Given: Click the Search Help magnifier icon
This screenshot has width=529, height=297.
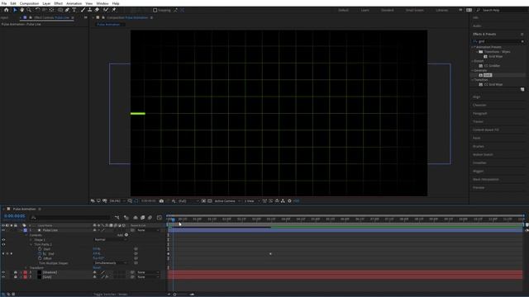Looking at the screenshot, I should click(x=478, y=10).
